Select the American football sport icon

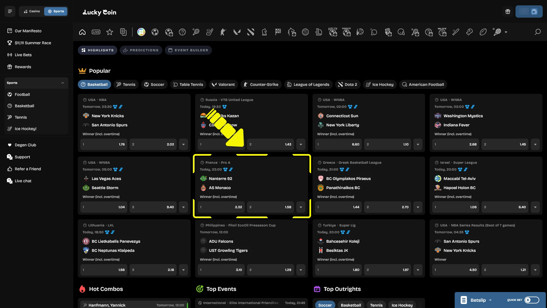point(401,32)
